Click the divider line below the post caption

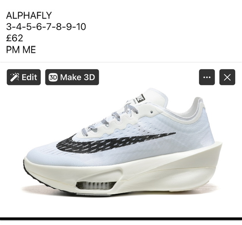[x=121, y=62]
